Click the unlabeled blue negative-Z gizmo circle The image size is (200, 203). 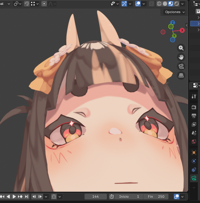[173, 40]
